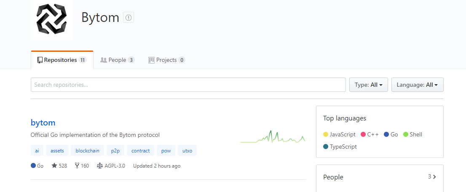Filter by JavaScript in Top languages
466x192 pixels.
point(339,134)
